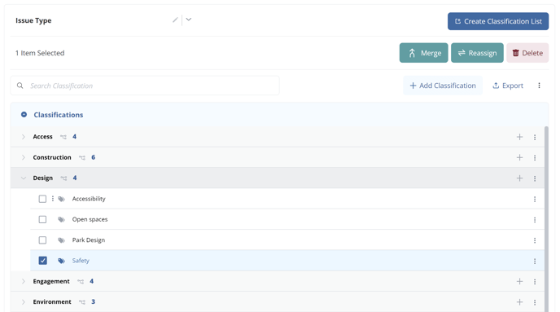The height and width of the screenshot is (312, 560).
Task: Collapse the Design category
Action: pyautogui.click(x=24, y=178)
